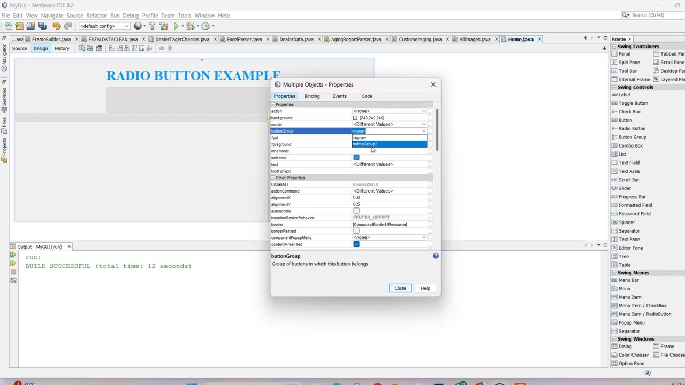Open the componentPopupMenu dropdown
This screenshot has width=685, height=385.
pos(424,237)
